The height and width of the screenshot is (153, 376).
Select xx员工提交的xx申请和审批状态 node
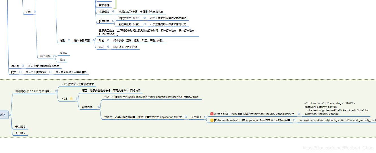pyautogui.click(x=168, y=24)
